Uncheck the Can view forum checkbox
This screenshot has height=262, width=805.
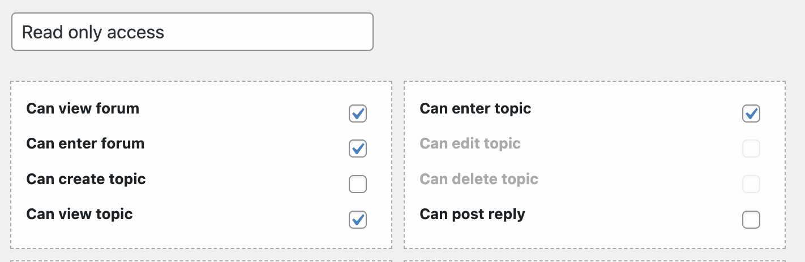358,113
